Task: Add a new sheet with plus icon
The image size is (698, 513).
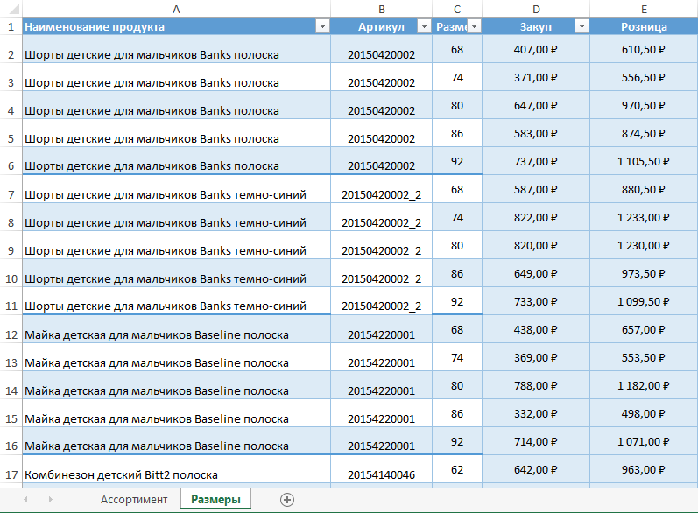Action: [x=287, y=500]
